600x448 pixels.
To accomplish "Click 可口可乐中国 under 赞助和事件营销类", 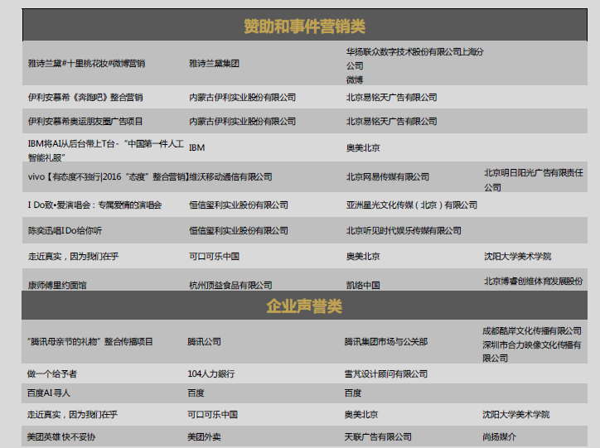I will pyautogui.click(x=214, y=257).
